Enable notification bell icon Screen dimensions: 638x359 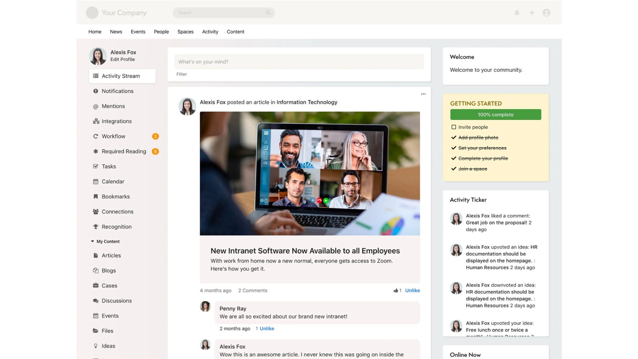tap(517, 12)
